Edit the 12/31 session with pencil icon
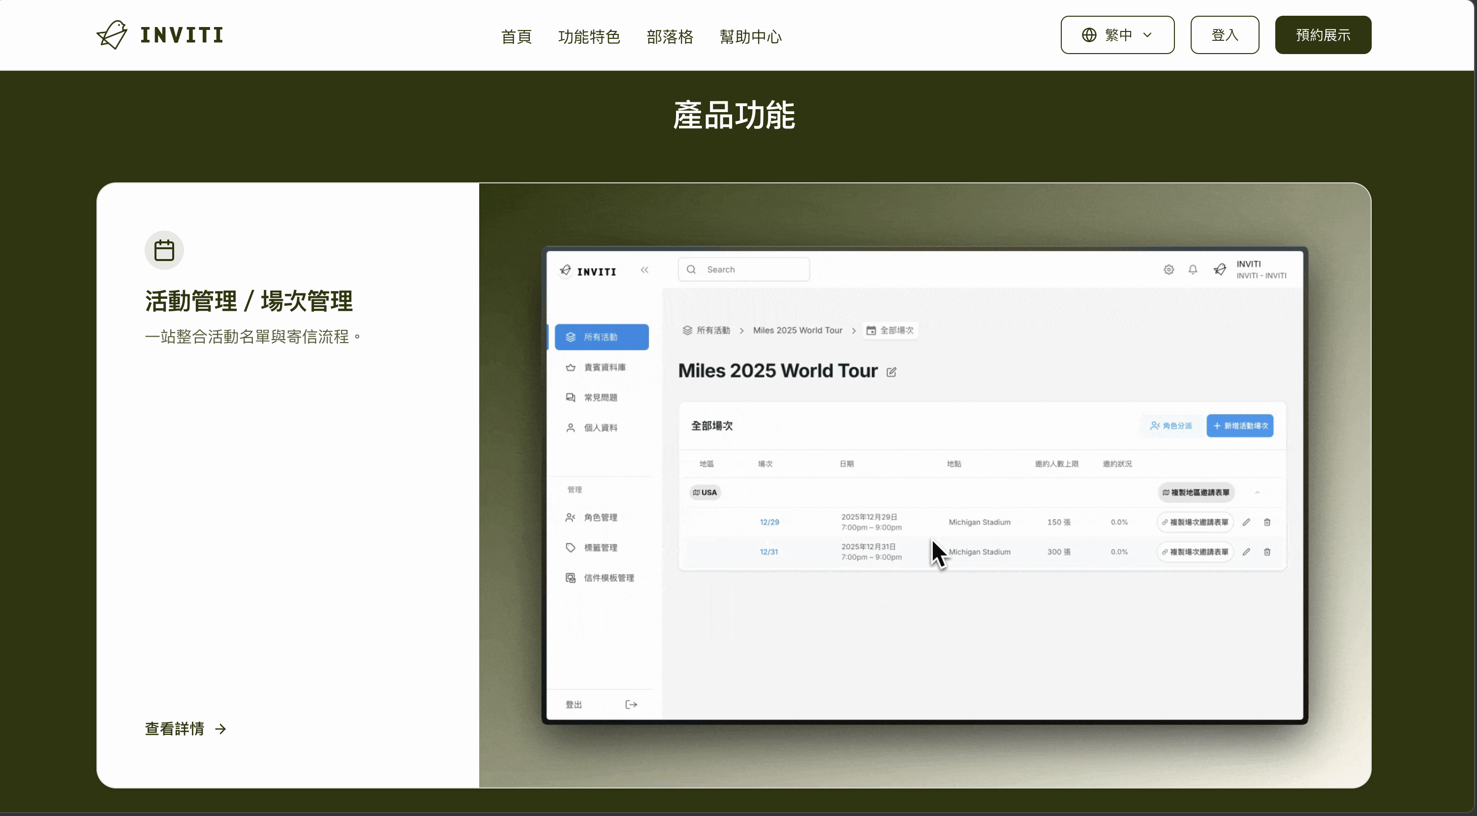Image resolution: width=1477 pixels, height=816 pixels. (1246, 552)
